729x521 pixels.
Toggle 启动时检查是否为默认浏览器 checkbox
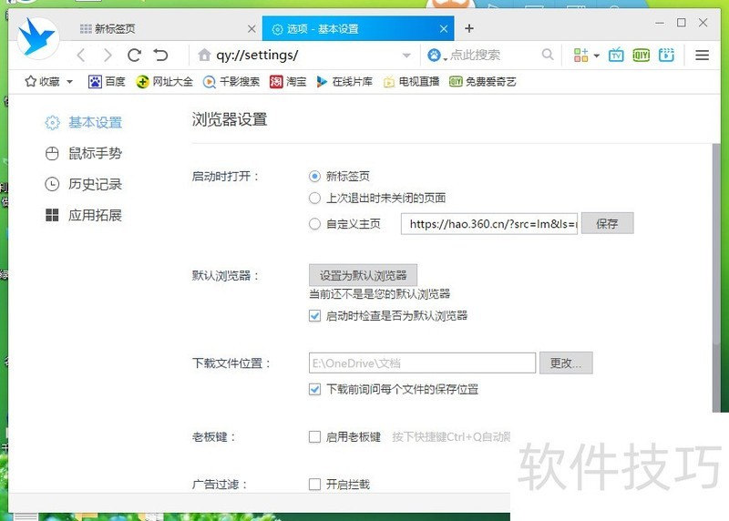314,316
